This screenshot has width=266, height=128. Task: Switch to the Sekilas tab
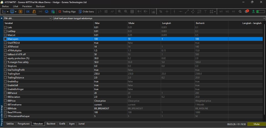click(x=10, y=124)
